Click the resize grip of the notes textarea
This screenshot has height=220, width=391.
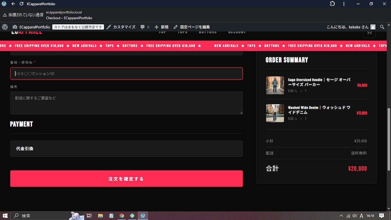point(241,113)
